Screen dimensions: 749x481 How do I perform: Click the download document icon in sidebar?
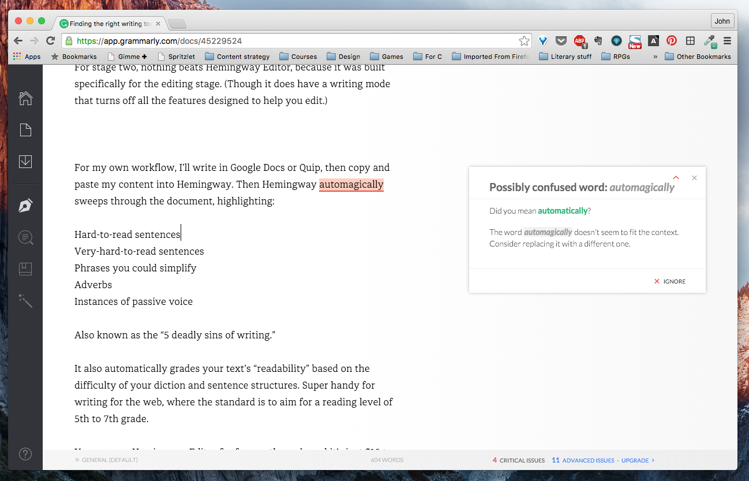[x=25, y=161]
